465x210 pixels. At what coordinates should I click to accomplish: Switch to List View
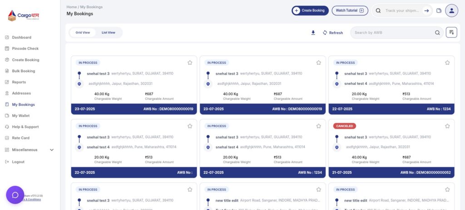coord(108,33)
